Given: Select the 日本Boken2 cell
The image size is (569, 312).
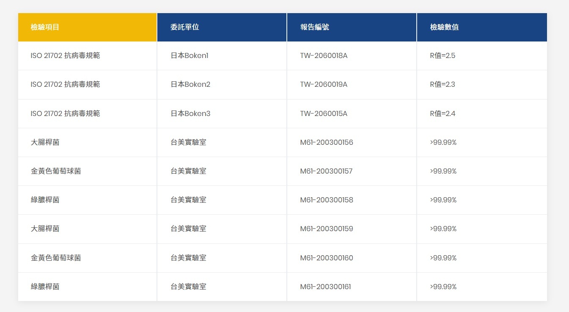Looking at the screenshot, I should tap(190, 84).
